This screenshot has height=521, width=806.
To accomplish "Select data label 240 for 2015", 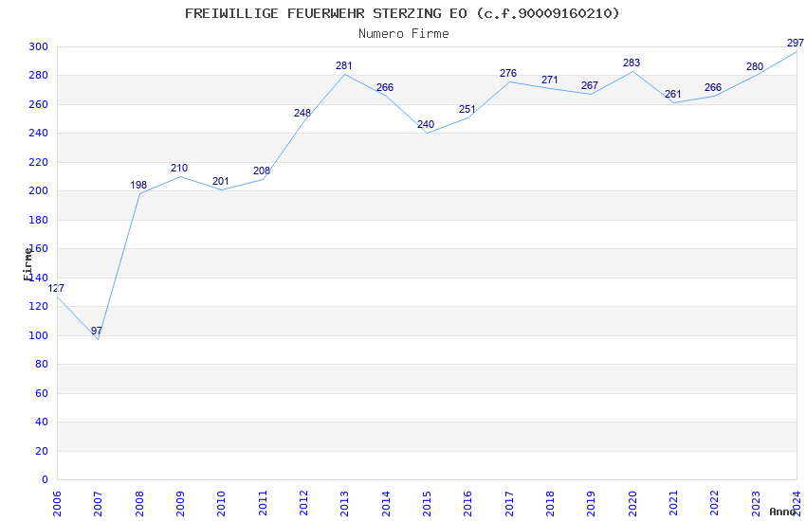I will click(x=426, y=124).
